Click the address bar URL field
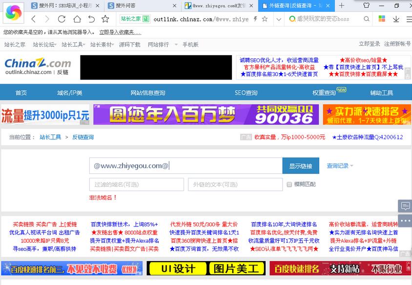This screenshot has height=285, width=412. point(201,19)
